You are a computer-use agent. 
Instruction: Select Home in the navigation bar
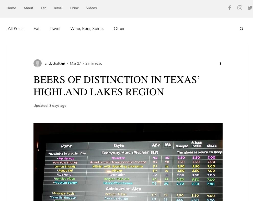click(11, 8)
